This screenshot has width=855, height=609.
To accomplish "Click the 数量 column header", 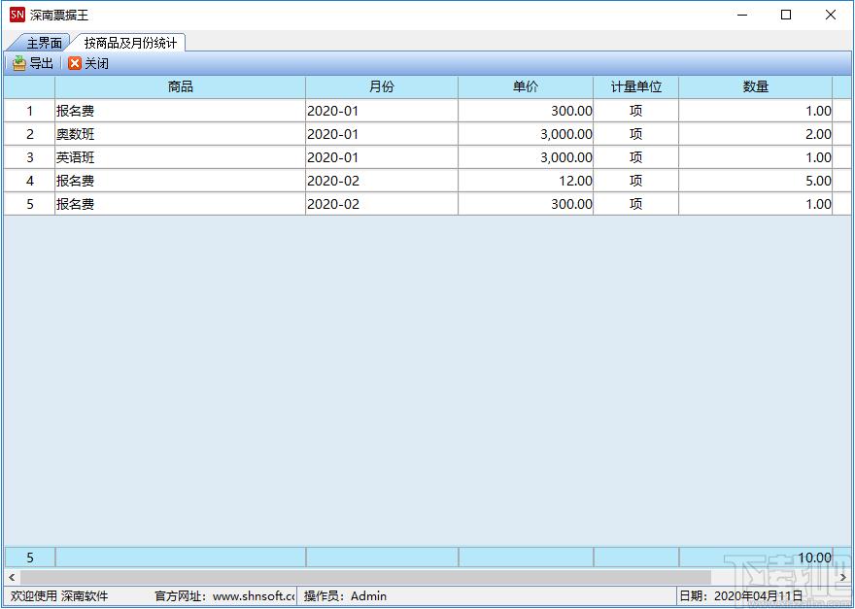I will 755,87.
